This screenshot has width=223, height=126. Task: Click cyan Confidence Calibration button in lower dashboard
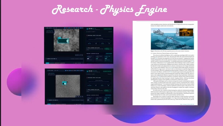point(108,95)
